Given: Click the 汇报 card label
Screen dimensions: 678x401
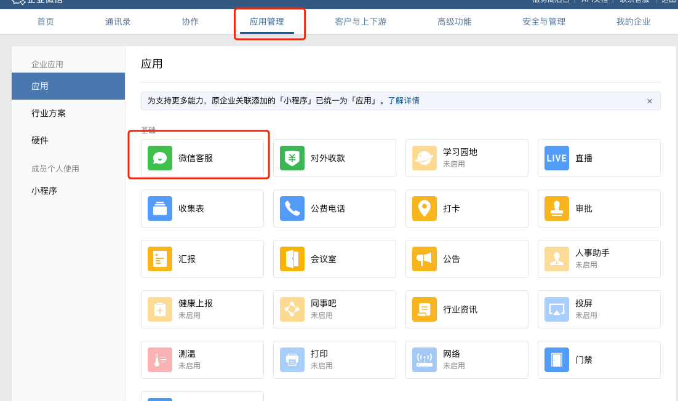Looking at the screenshot, I should (x=187, y=259).
